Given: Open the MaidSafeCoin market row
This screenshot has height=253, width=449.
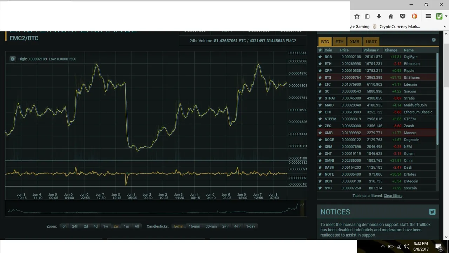Looking at the screenshot, I should pos(377,105).
